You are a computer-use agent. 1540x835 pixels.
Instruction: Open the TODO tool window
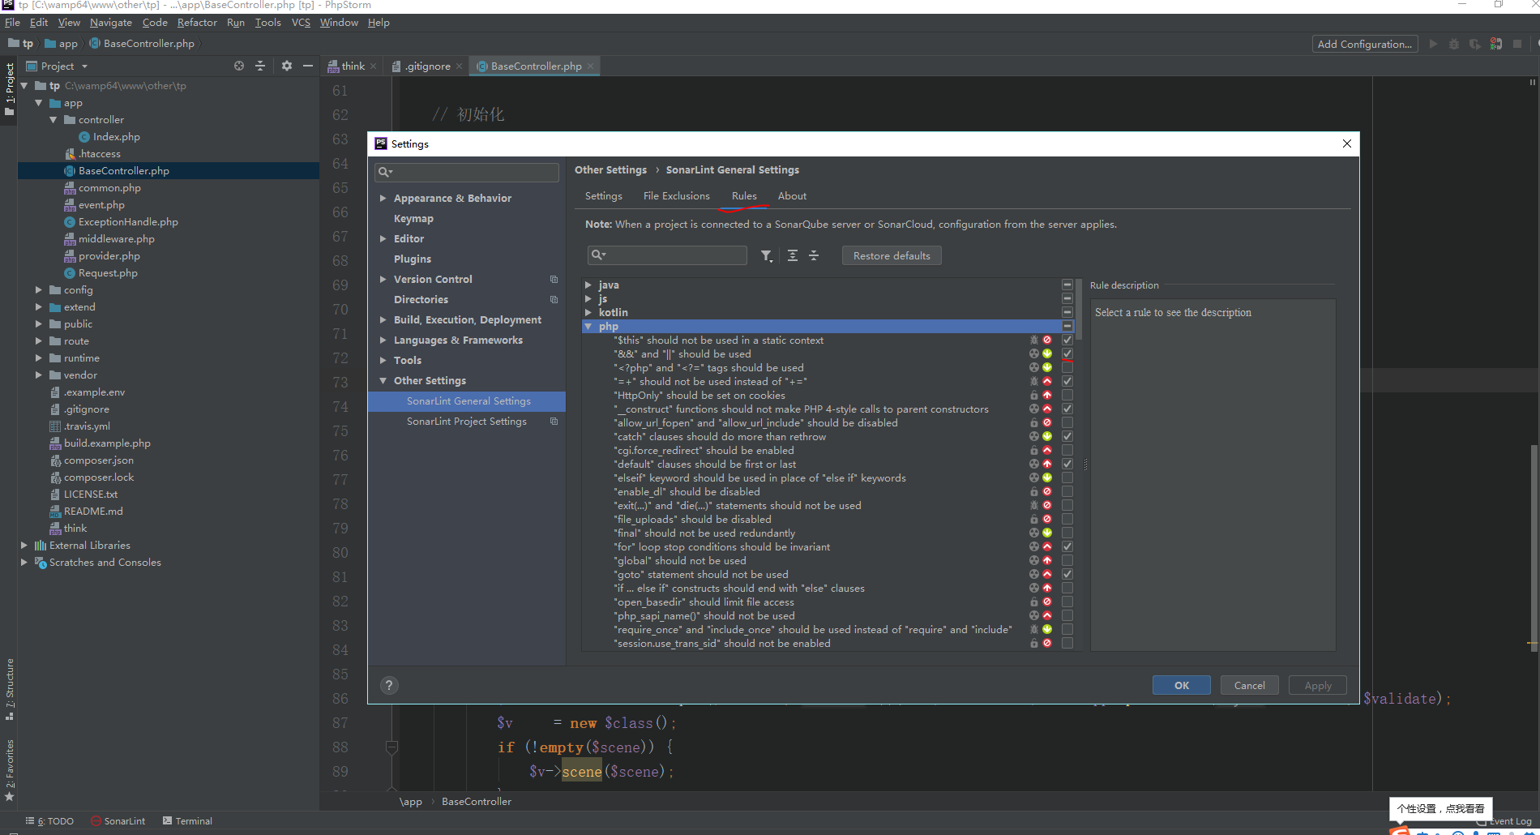tap(49, 821)
